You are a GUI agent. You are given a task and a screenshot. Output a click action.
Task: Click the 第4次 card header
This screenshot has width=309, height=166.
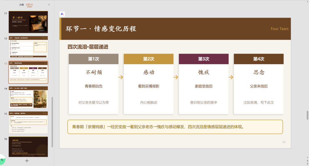point(259,59)
